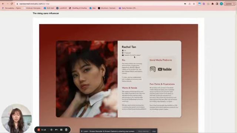This screenshot has height=133, width=237.
Task: Click the address bar URL
Action: pyautogui.click(x=34, y=4)
